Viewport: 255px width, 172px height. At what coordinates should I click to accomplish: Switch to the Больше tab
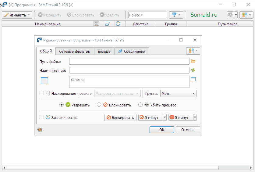(x=104, y=52)
